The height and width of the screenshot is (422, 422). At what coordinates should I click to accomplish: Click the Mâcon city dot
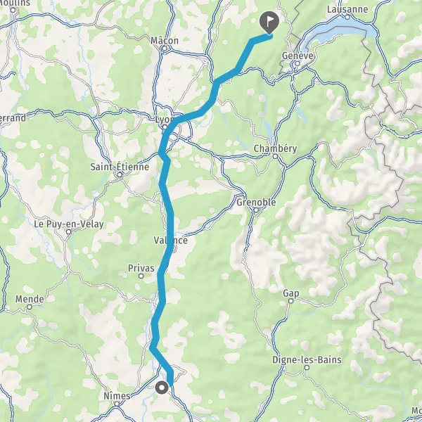click(x=165, y=49)
